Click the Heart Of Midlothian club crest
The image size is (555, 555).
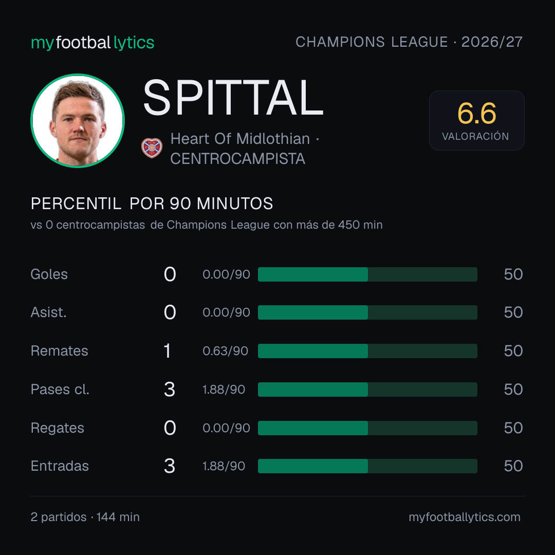[152, 148]
